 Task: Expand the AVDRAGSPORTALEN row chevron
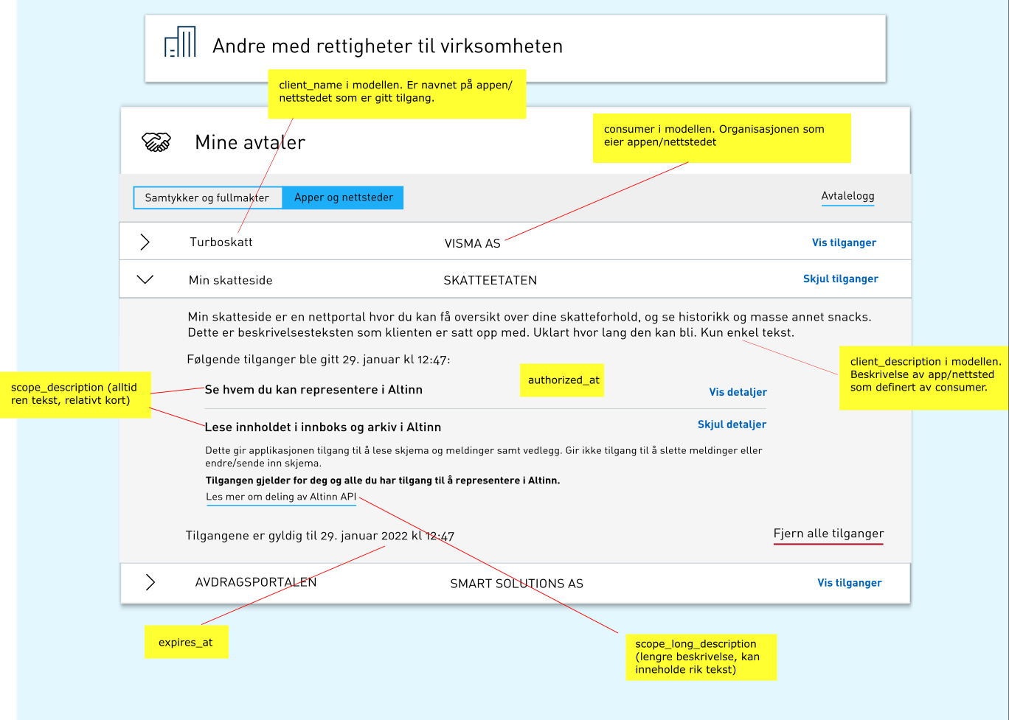pyautogui.click(x=150, y=582)
